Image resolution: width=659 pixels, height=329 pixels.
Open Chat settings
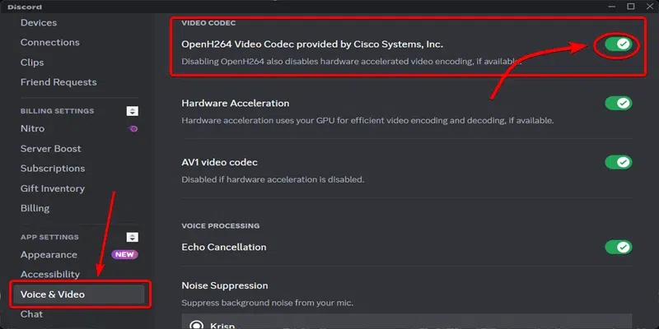[31, 313]
